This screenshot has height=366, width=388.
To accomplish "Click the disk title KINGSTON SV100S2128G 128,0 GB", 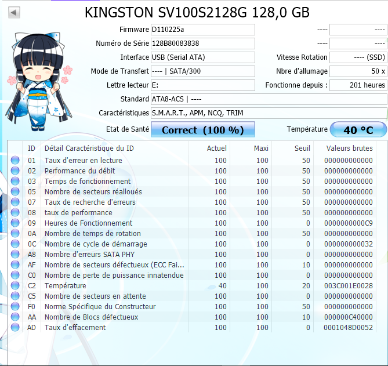I will coord(197,12).
